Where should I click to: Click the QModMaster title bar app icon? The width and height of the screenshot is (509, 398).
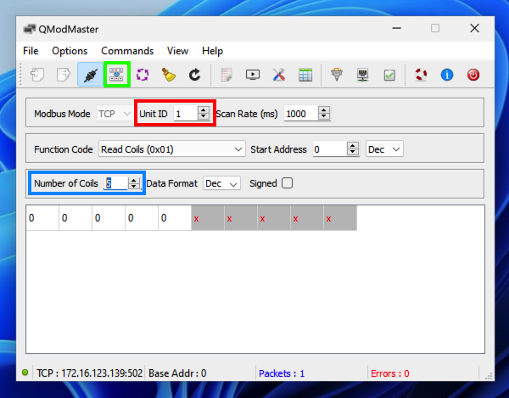click(29, 29)
